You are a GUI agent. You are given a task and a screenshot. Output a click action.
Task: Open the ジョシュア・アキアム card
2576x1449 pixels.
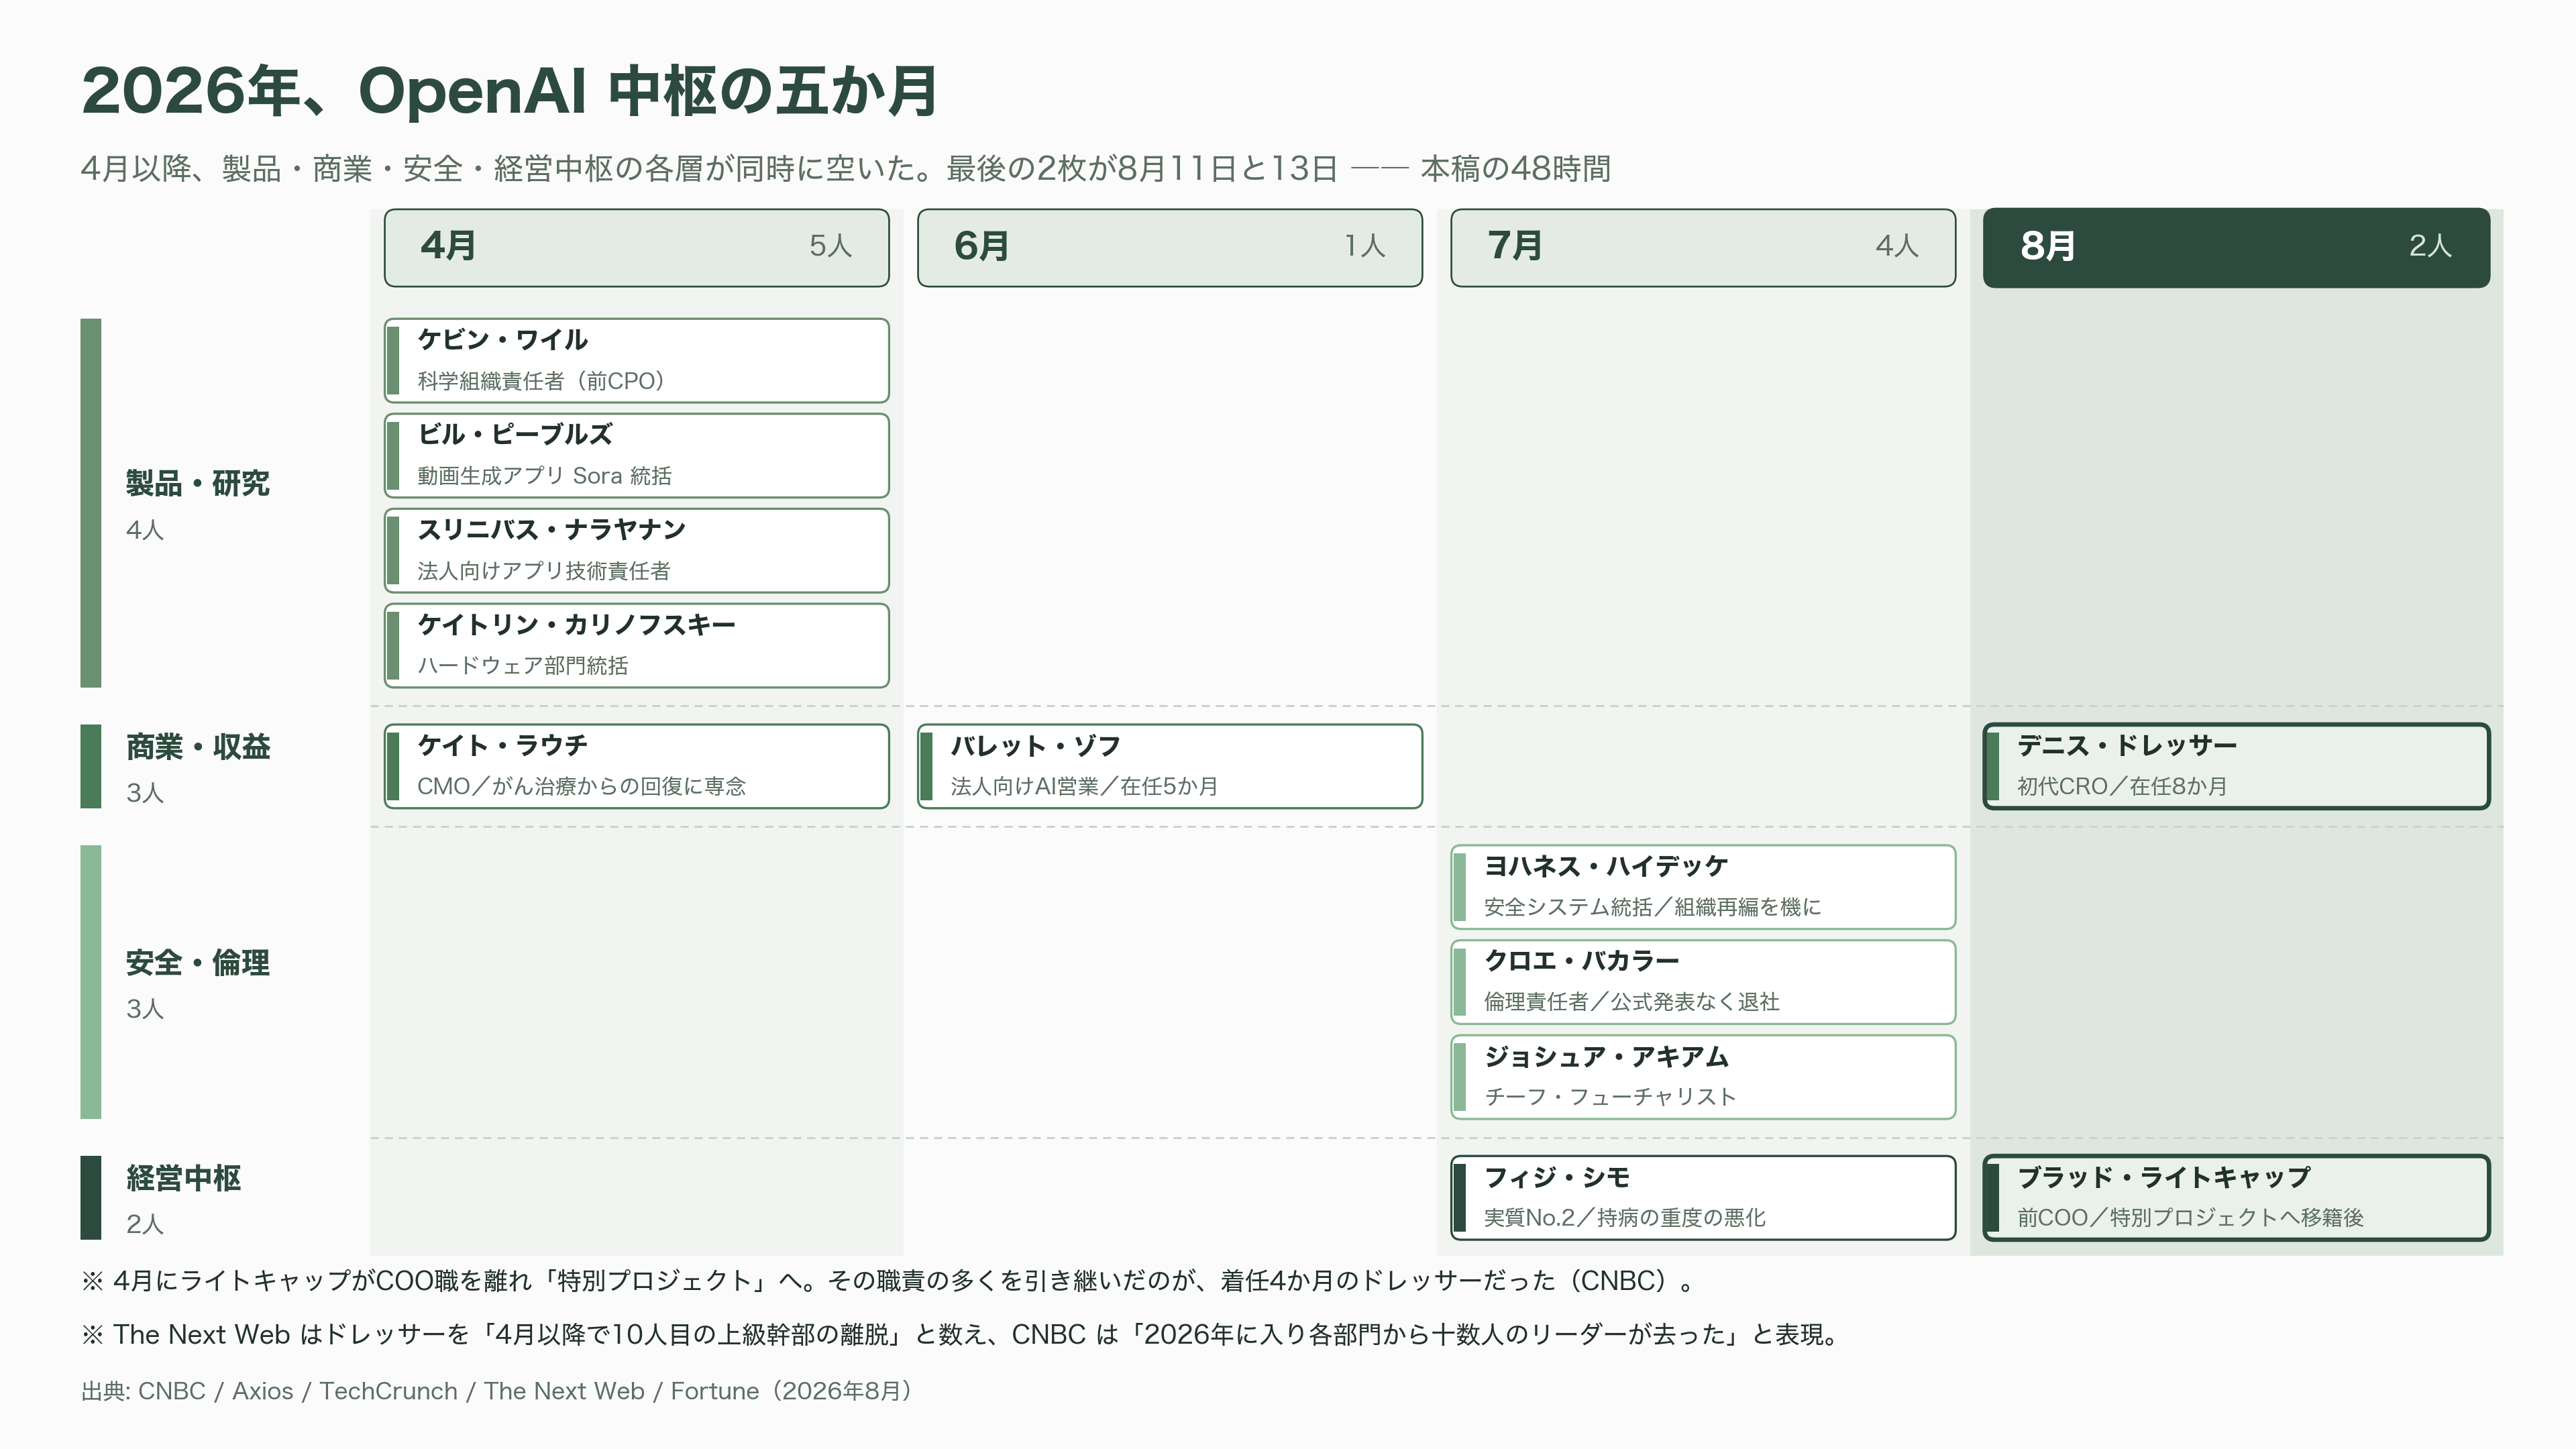(1702, 1077)
